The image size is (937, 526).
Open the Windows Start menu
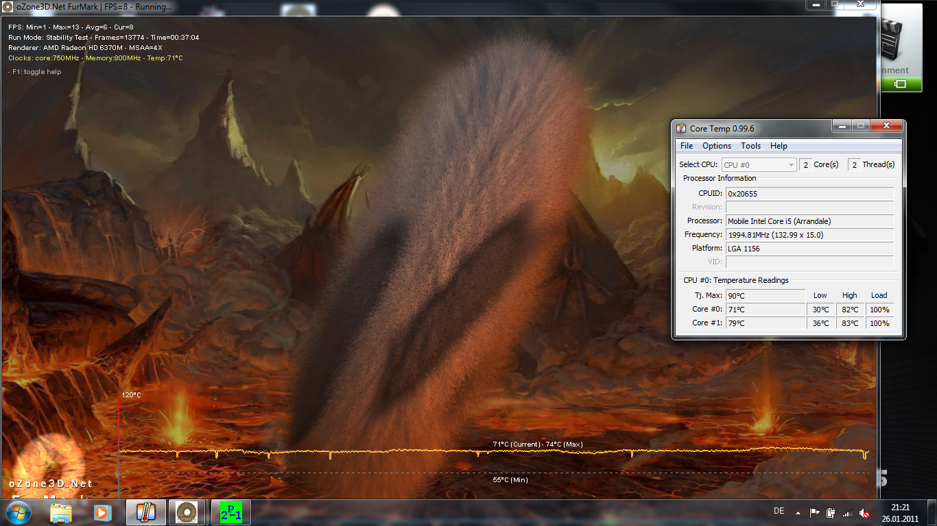(x=19, y=512)
